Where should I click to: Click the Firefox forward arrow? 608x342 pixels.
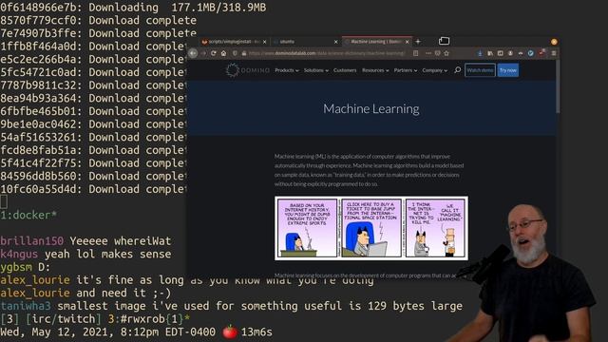click(203, 53)
